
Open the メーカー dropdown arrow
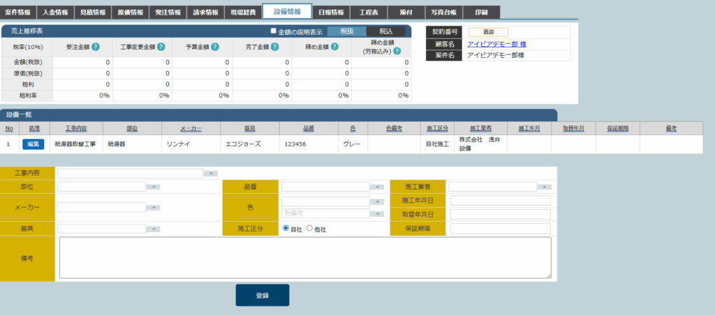[x=154, y=208]
